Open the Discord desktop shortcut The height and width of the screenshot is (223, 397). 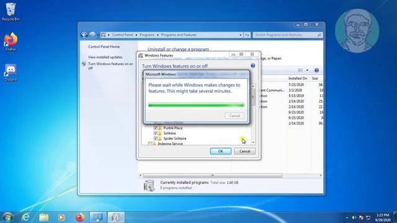pos(11,72)
